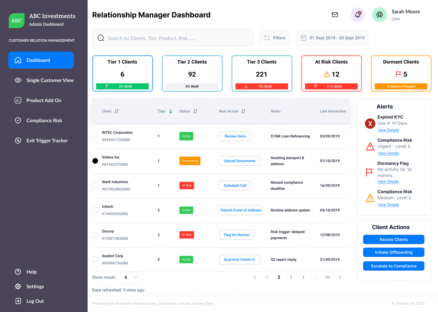Select the Stark Industries row radio button
The height and width of the screenshot is (312, 438).
click(95, 186)
